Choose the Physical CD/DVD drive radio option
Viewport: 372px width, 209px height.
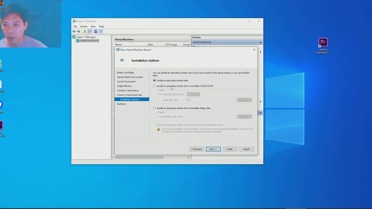(160, 94)
